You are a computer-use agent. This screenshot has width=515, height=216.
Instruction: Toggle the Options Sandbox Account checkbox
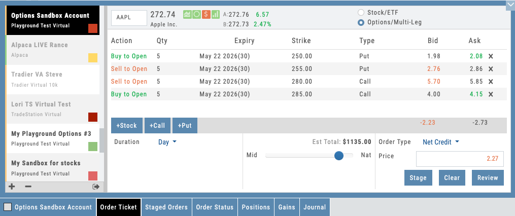pyautogui.click(x=8, y=207)
